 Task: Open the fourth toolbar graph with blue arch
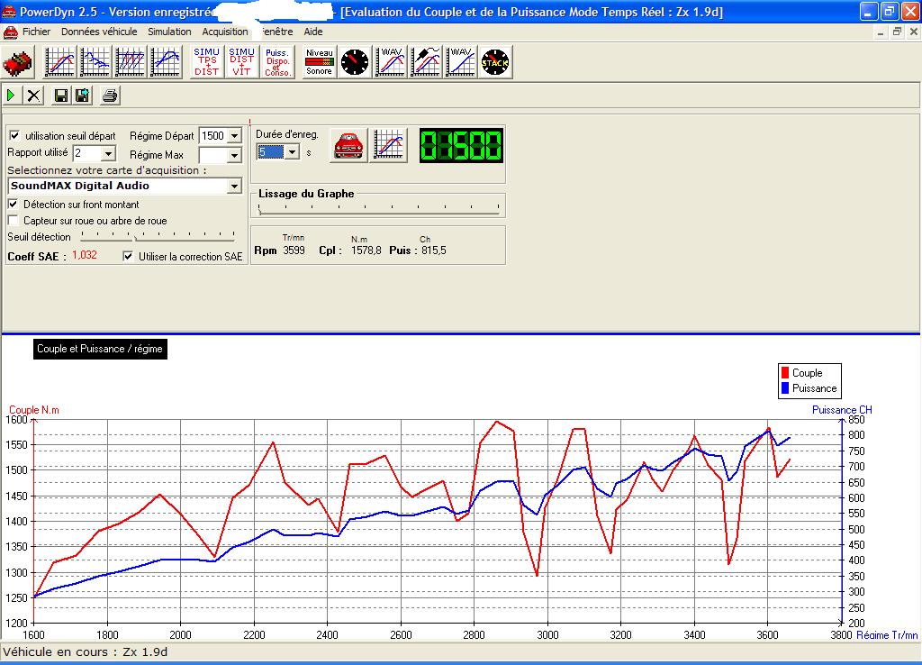point(166,62)
